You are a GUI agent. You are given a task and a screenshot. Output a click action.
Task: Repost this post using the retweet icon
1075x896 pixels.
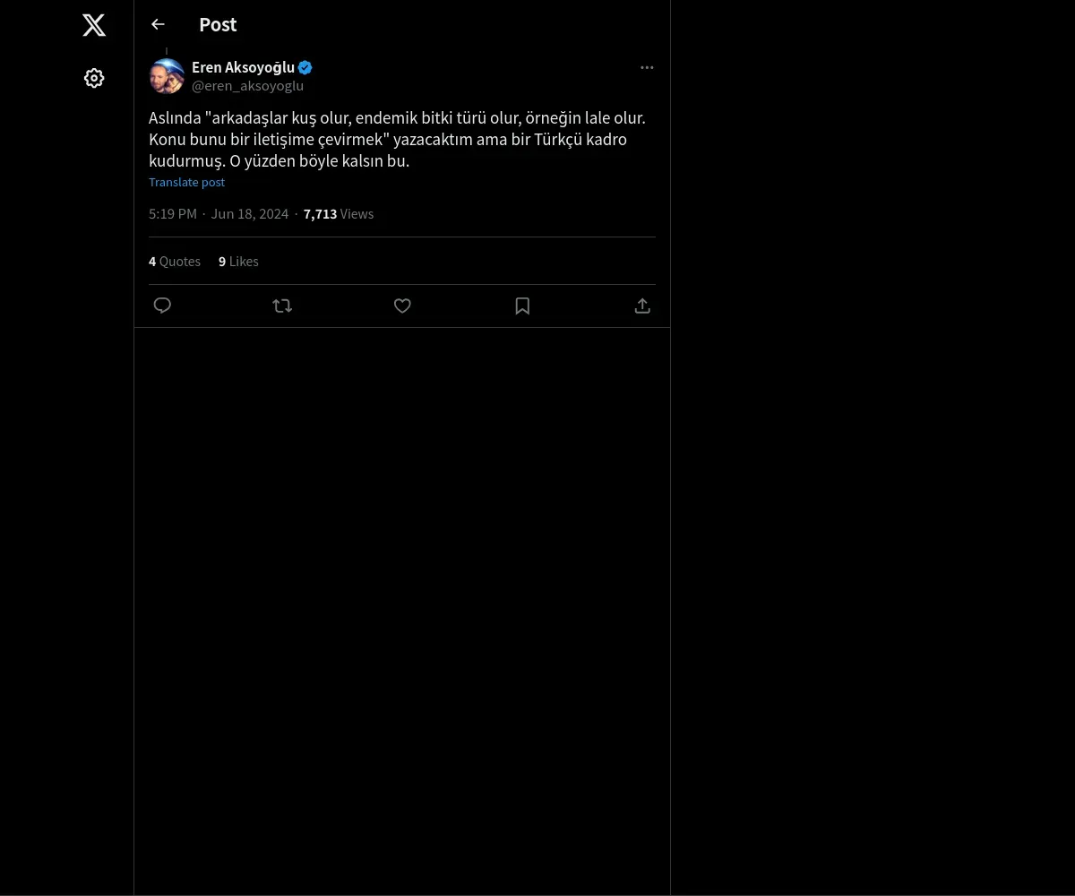coord(282,306)
